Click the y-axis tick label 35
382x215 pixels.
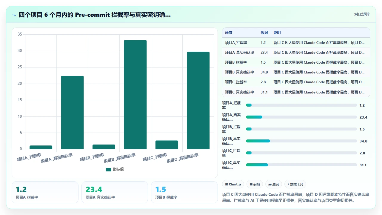pyautogui.click(x=20, y=34)
